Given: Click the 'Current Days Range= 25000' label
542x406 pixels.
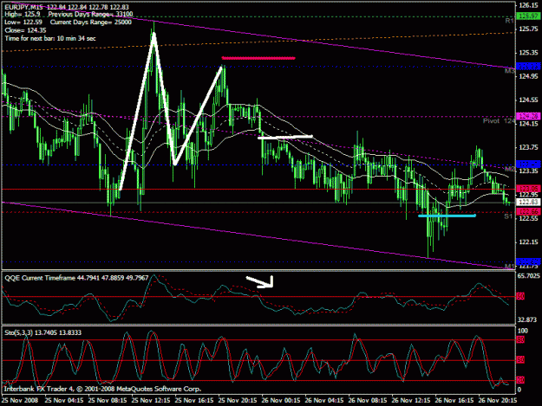Looking at the screenshot, I should [x=91, y=23].
